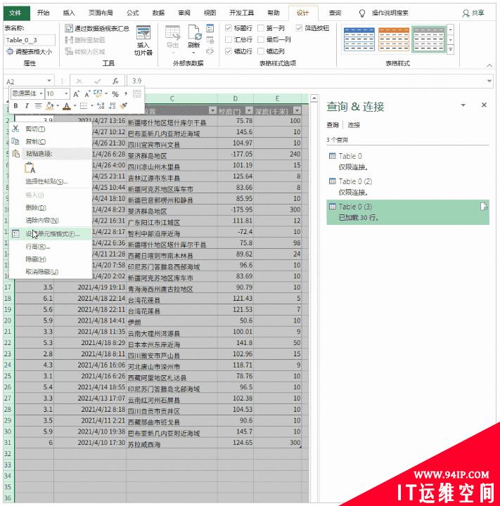The image size is (500, 506).
Task: Open 经度(°) column filter dropdown
Action: tap(249, 111)
